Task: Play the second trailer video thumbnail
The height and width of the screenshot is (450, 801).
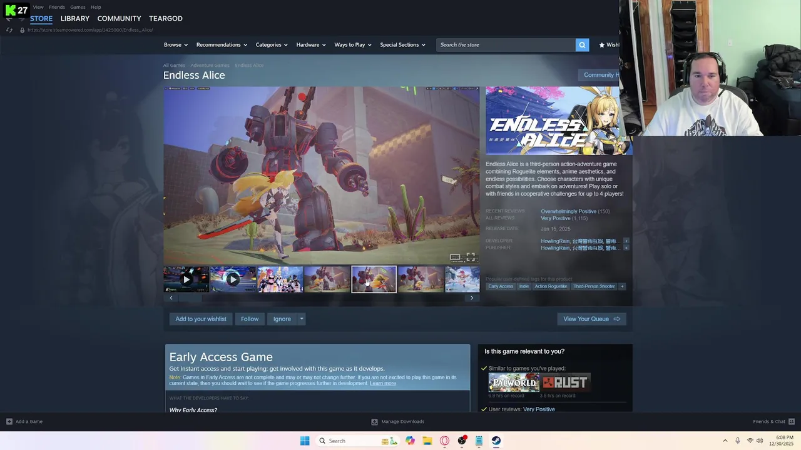Action: coord(233,279)
